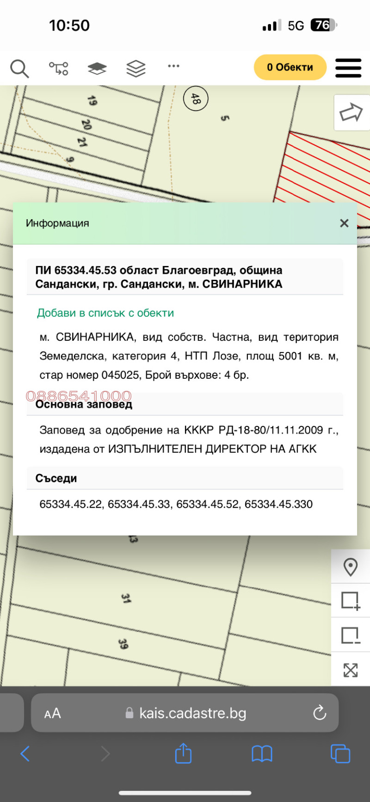Reload the page in Safari
The image size is (370, 802).
(320, 713)
